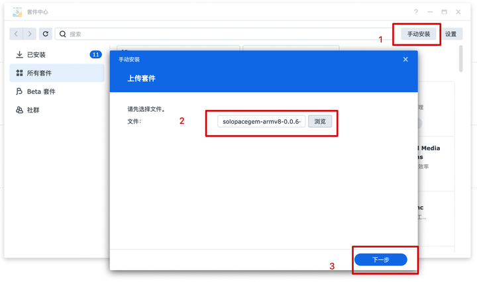The image size is (477, 282).
Task: Click the 已安装 download icon
Action: point(19,55)
